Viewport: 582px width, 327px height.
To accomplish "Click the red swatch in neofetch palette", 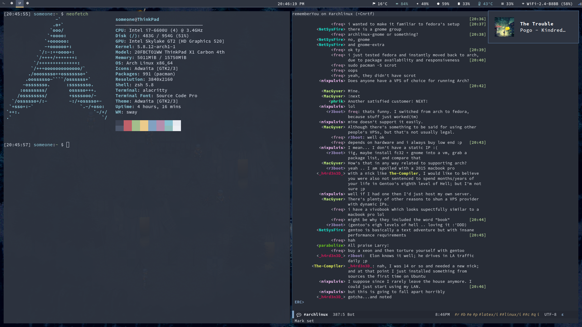I will point(128,126).
